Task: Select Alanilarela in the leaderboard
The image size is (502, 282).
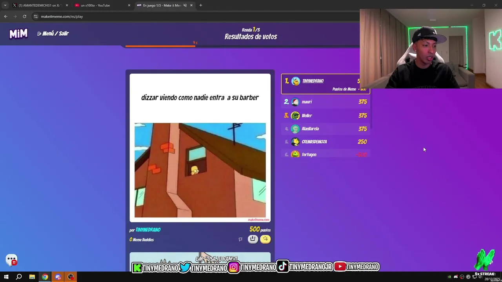Action: pos(325,128)
